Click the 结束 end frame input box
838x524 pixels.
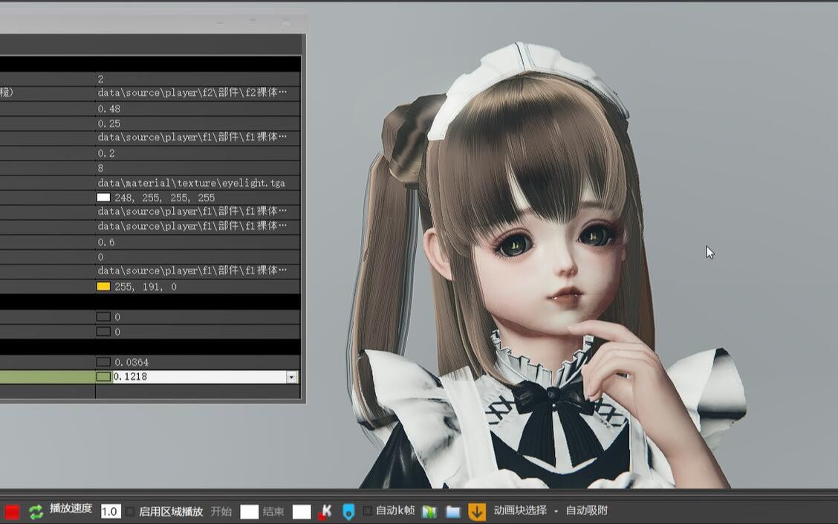click(x=301, y=511)
